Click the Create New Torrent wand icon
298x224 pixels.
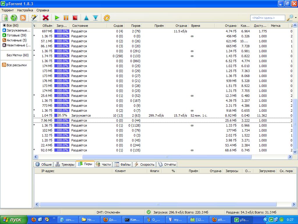click(34, 18)
